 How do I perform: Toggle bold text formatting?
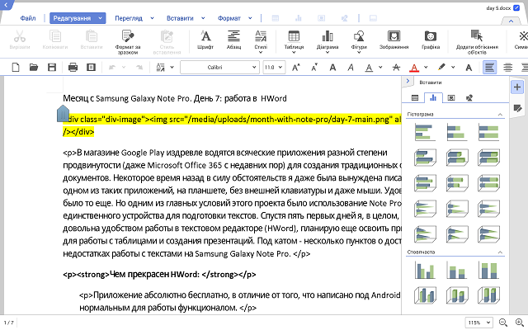(x=332, y=68)
